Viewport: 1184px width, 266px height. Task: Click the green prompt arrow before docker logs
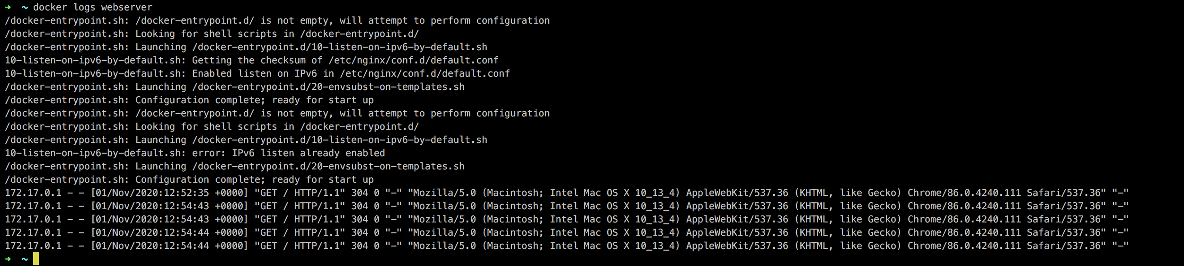(x=8, y=7)
